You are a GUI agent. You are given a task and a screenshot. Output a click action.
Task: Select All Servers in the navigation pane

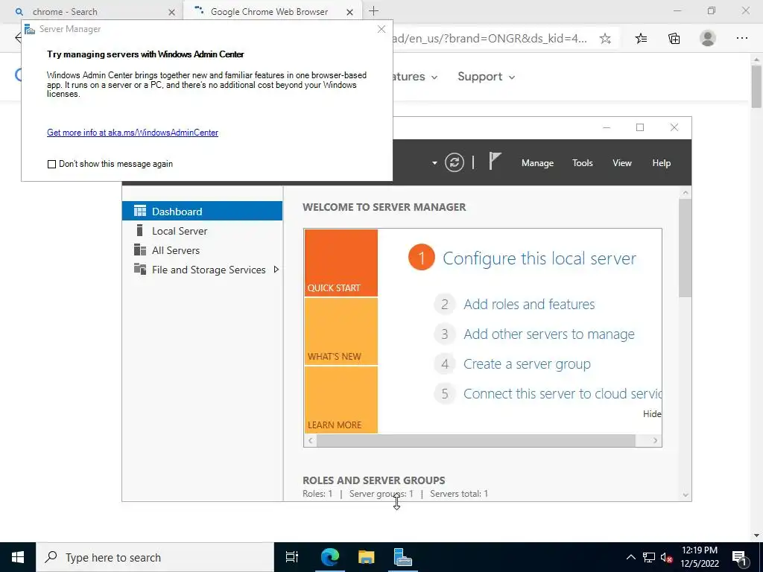click(x=202, y=250)
